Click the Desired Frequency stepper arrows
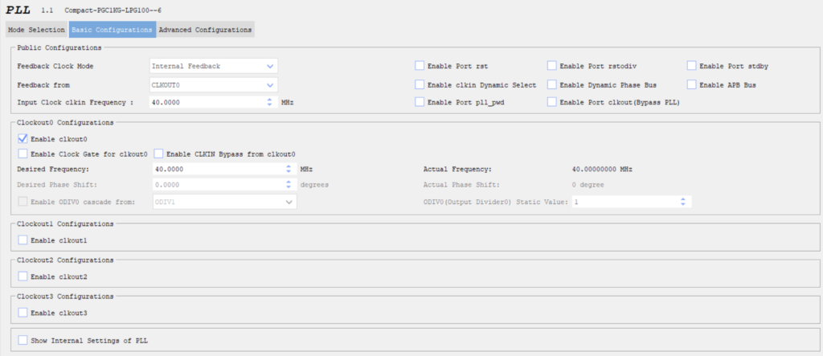Screen dimensions: 823x356 [x=289, y=170]
